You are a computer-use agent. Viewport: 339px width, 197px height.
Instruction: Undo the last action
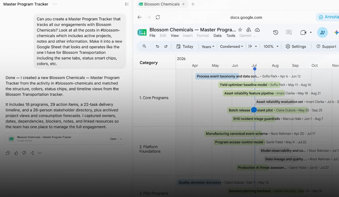[x=157, y=47]
